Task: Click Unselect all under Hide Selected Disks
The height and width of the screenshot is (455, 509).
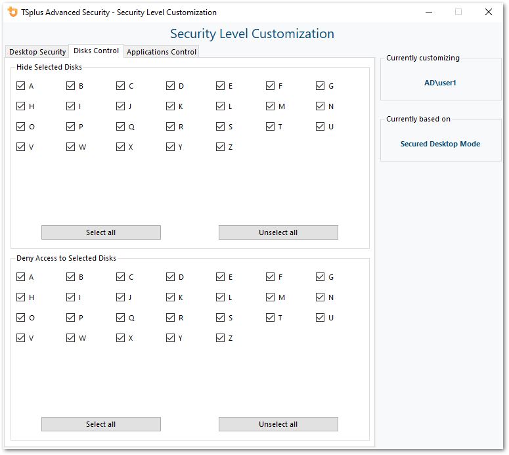Action: point(278,232)
